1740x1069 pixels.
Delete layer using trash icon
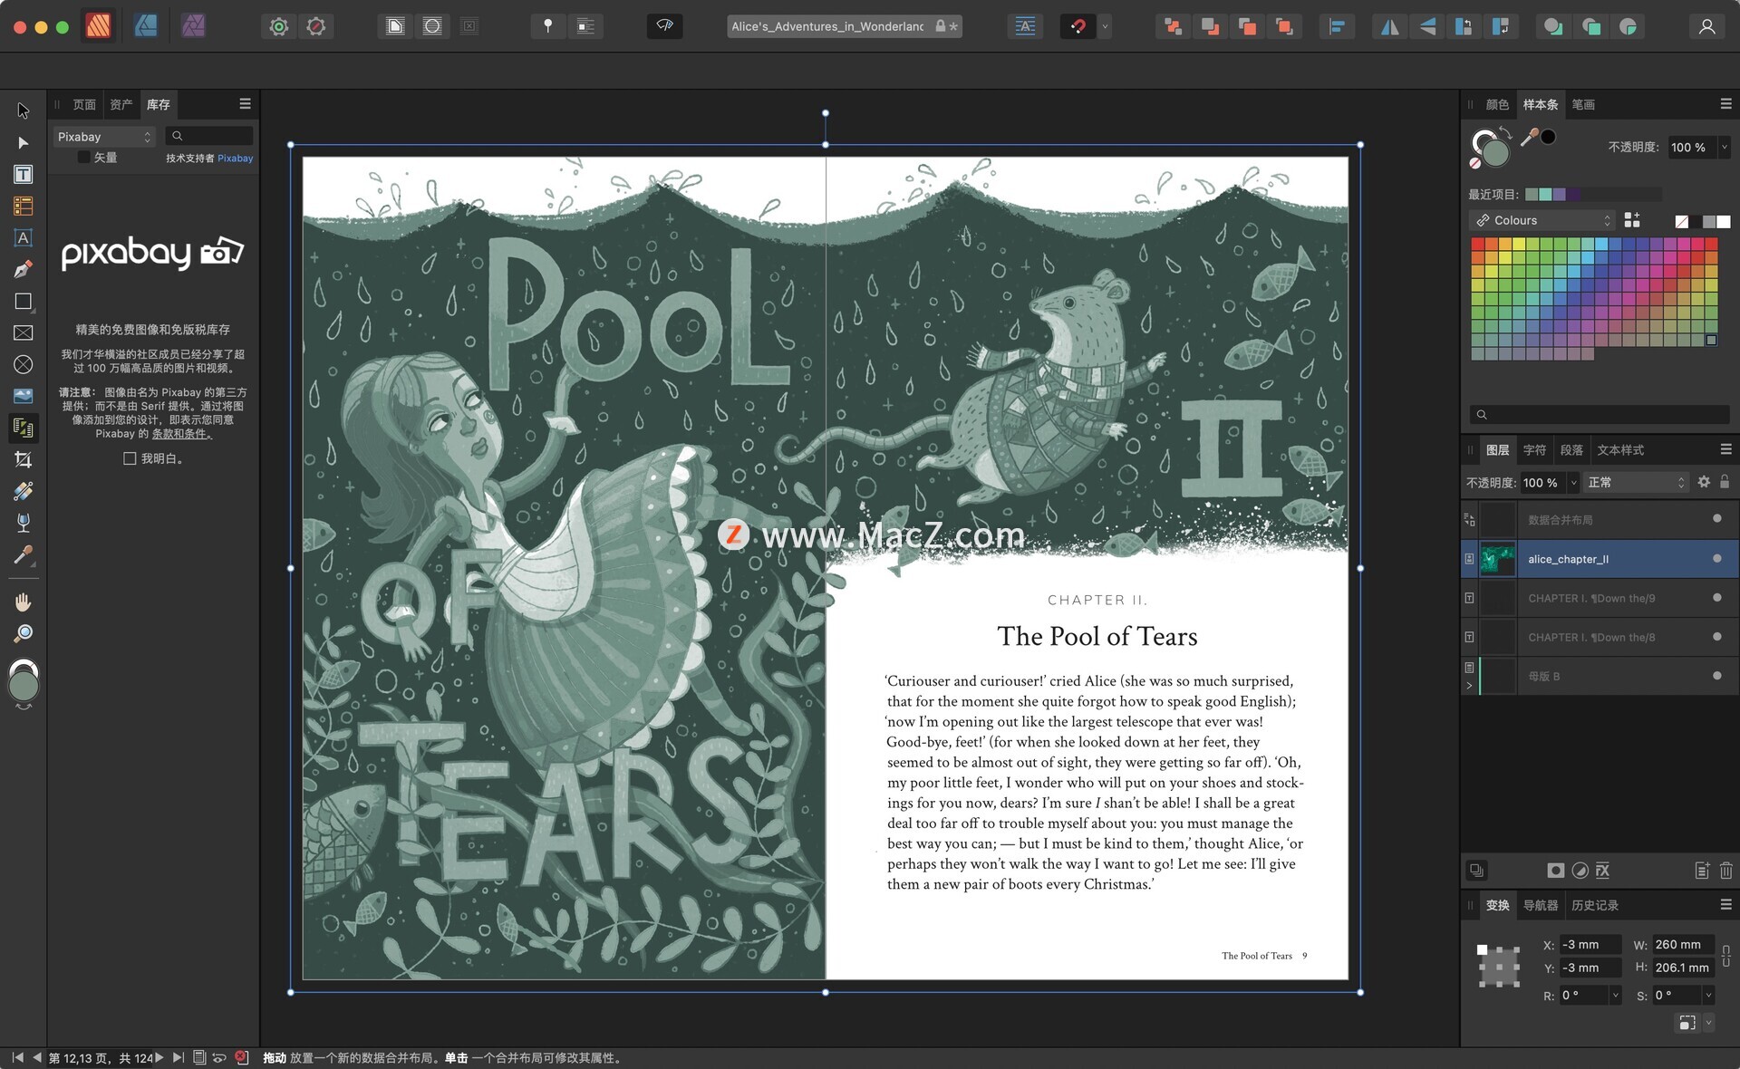tap(1725, 871)
